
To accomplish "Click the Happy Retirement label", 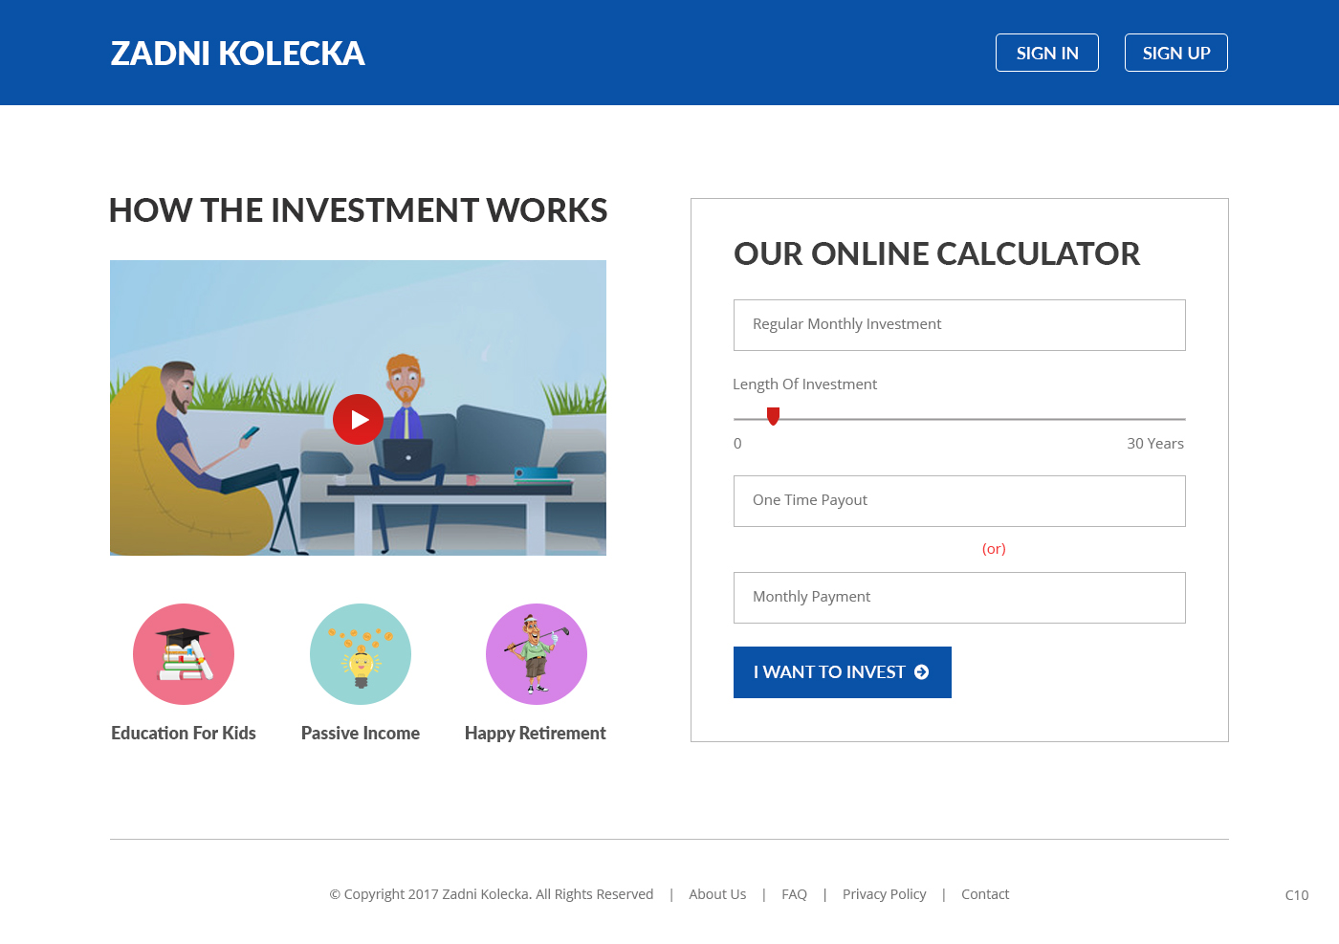I will click(536, 734).
